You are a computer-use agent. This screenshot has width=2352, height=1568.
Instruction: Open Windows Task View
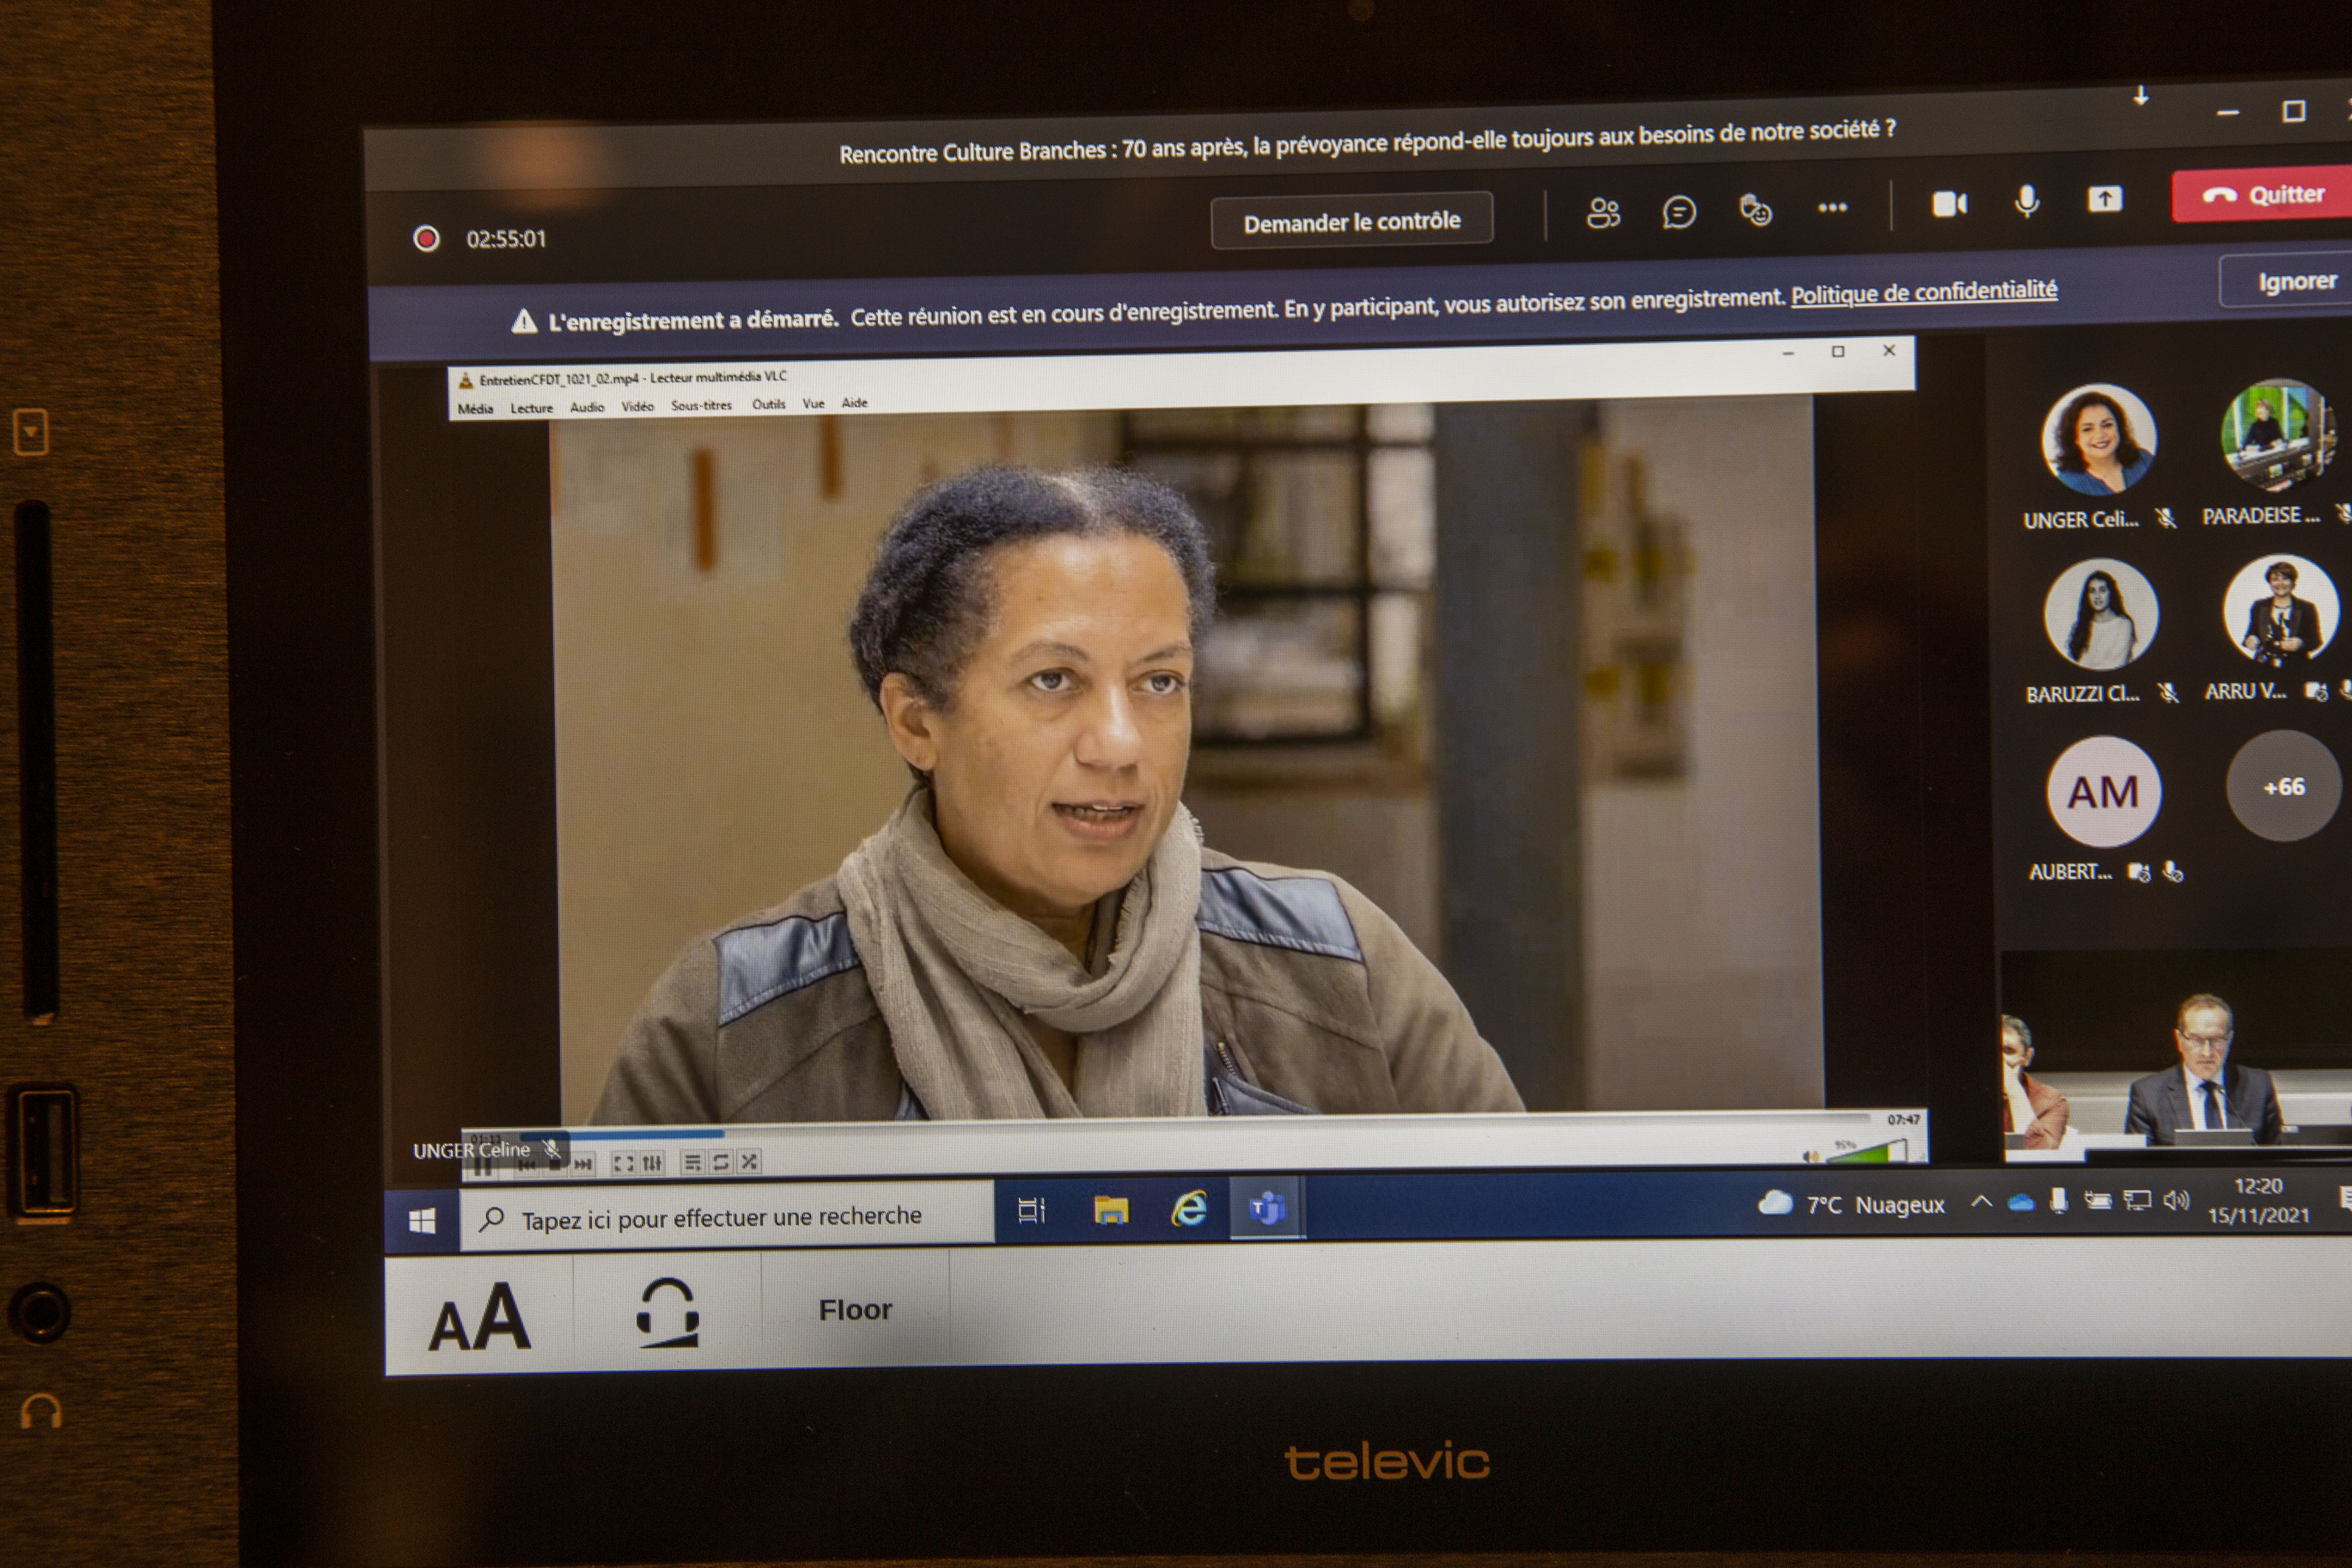pos(1031,1210)
